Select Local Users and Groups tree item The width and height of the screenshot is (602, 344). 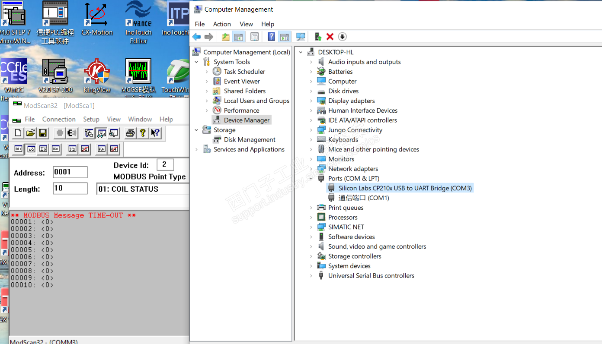click(x=256, y=101)
